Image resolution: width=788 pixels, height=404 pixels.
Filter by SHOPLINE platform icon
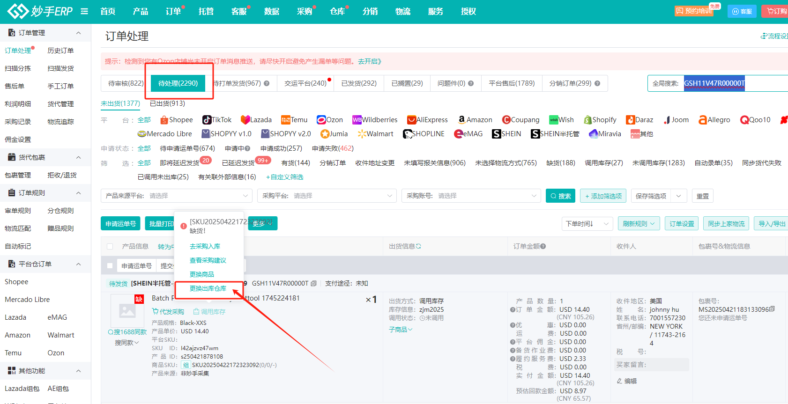click(x=408, y=134)
